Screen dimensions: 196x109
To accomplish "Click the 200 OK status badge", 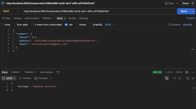I will pos(157,72).
